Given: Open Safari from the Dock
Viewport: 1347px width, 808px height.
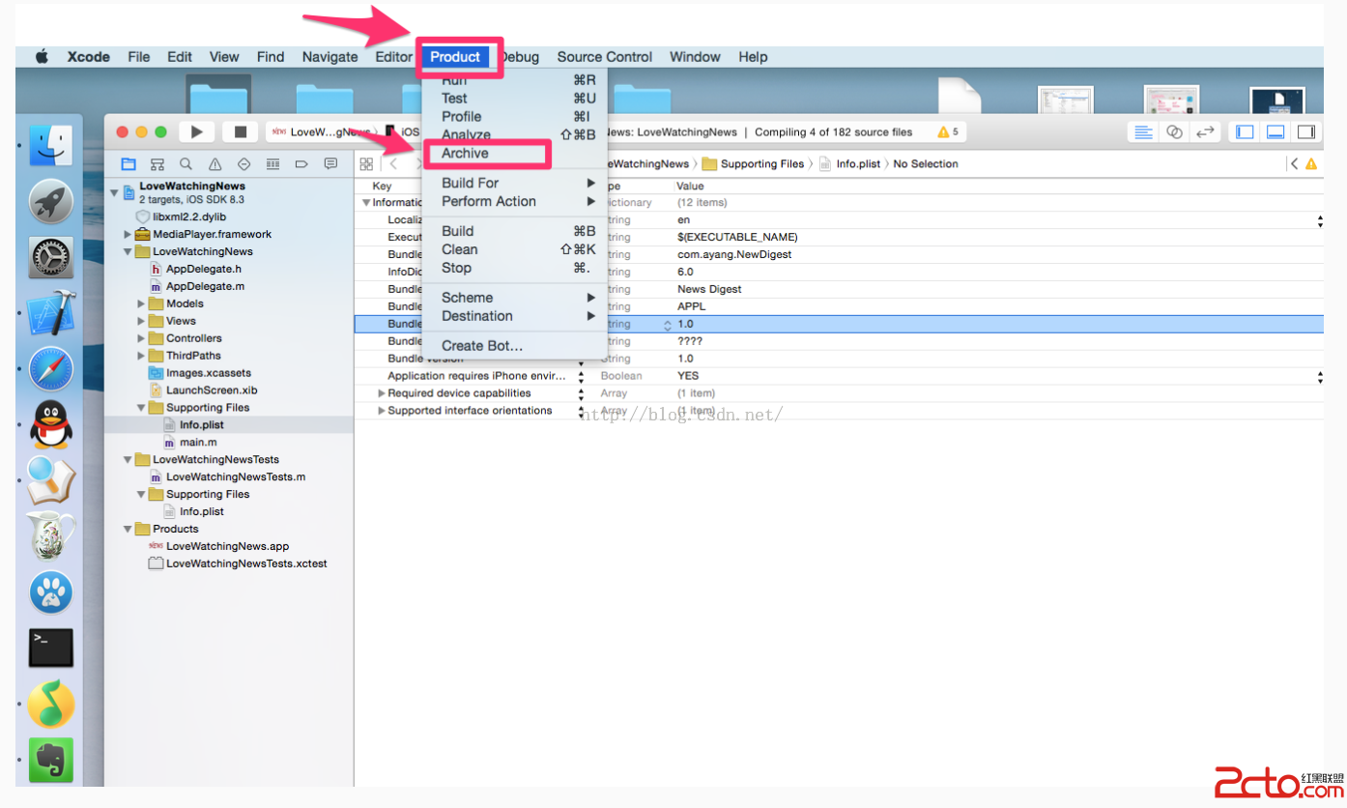Looking at the screenshot, I should (50, 369).
